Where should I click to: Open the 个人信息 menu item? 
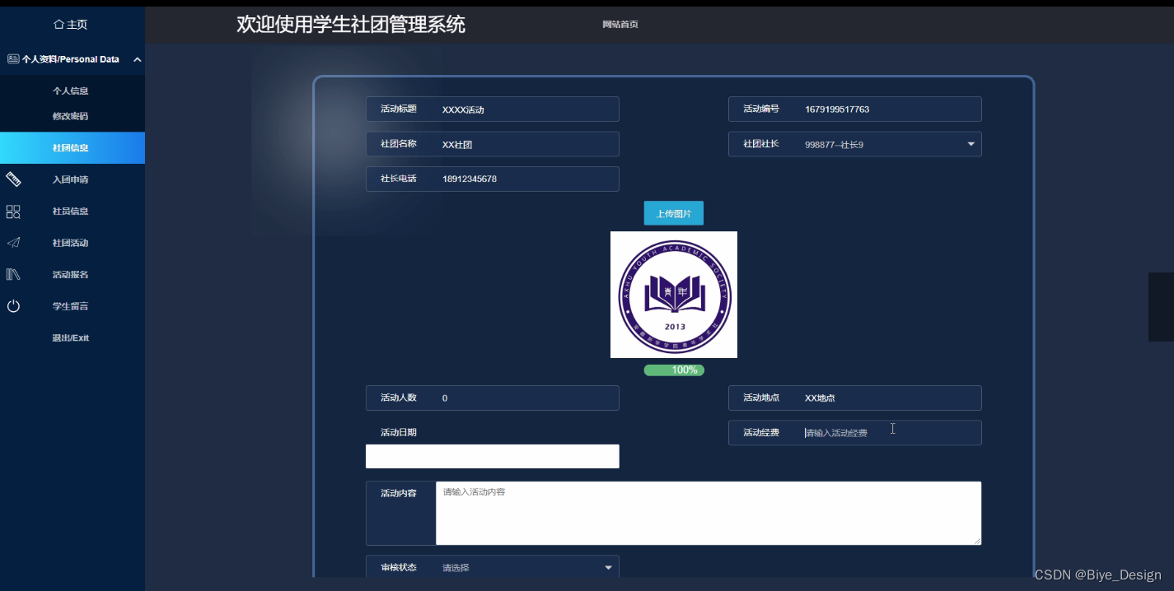(70, 91)
